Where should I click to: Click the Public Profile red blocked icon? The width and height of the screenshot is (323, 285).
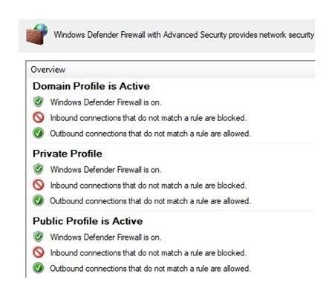click(39, 252)
